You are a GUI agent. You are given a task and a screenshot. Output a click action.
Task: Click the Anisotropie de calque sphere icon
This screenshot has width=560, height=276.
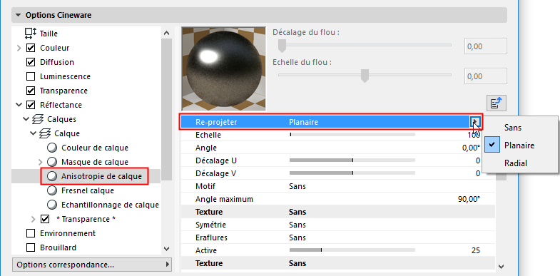[52, 176]
